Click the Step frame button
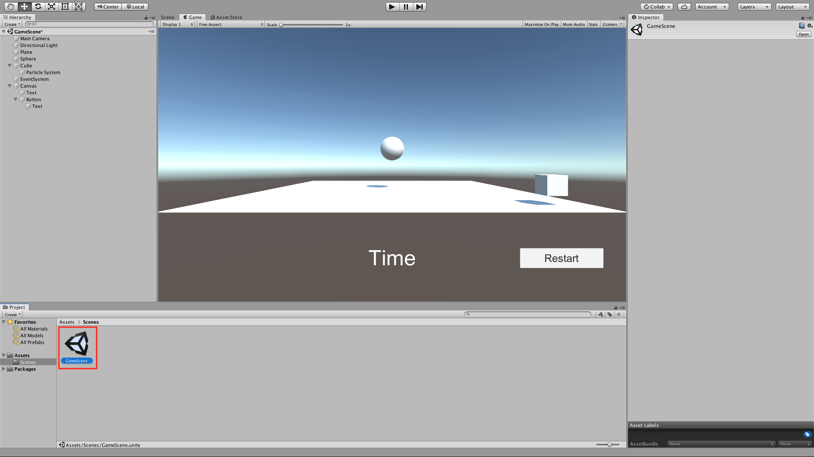This screenshot has height=457, width=814. pos(419,7)
